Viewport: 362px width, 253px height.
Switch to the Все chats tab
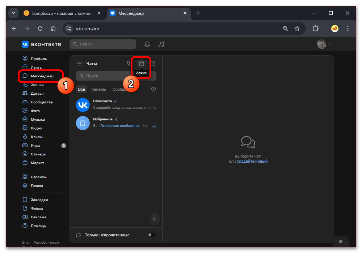point(81,89)
